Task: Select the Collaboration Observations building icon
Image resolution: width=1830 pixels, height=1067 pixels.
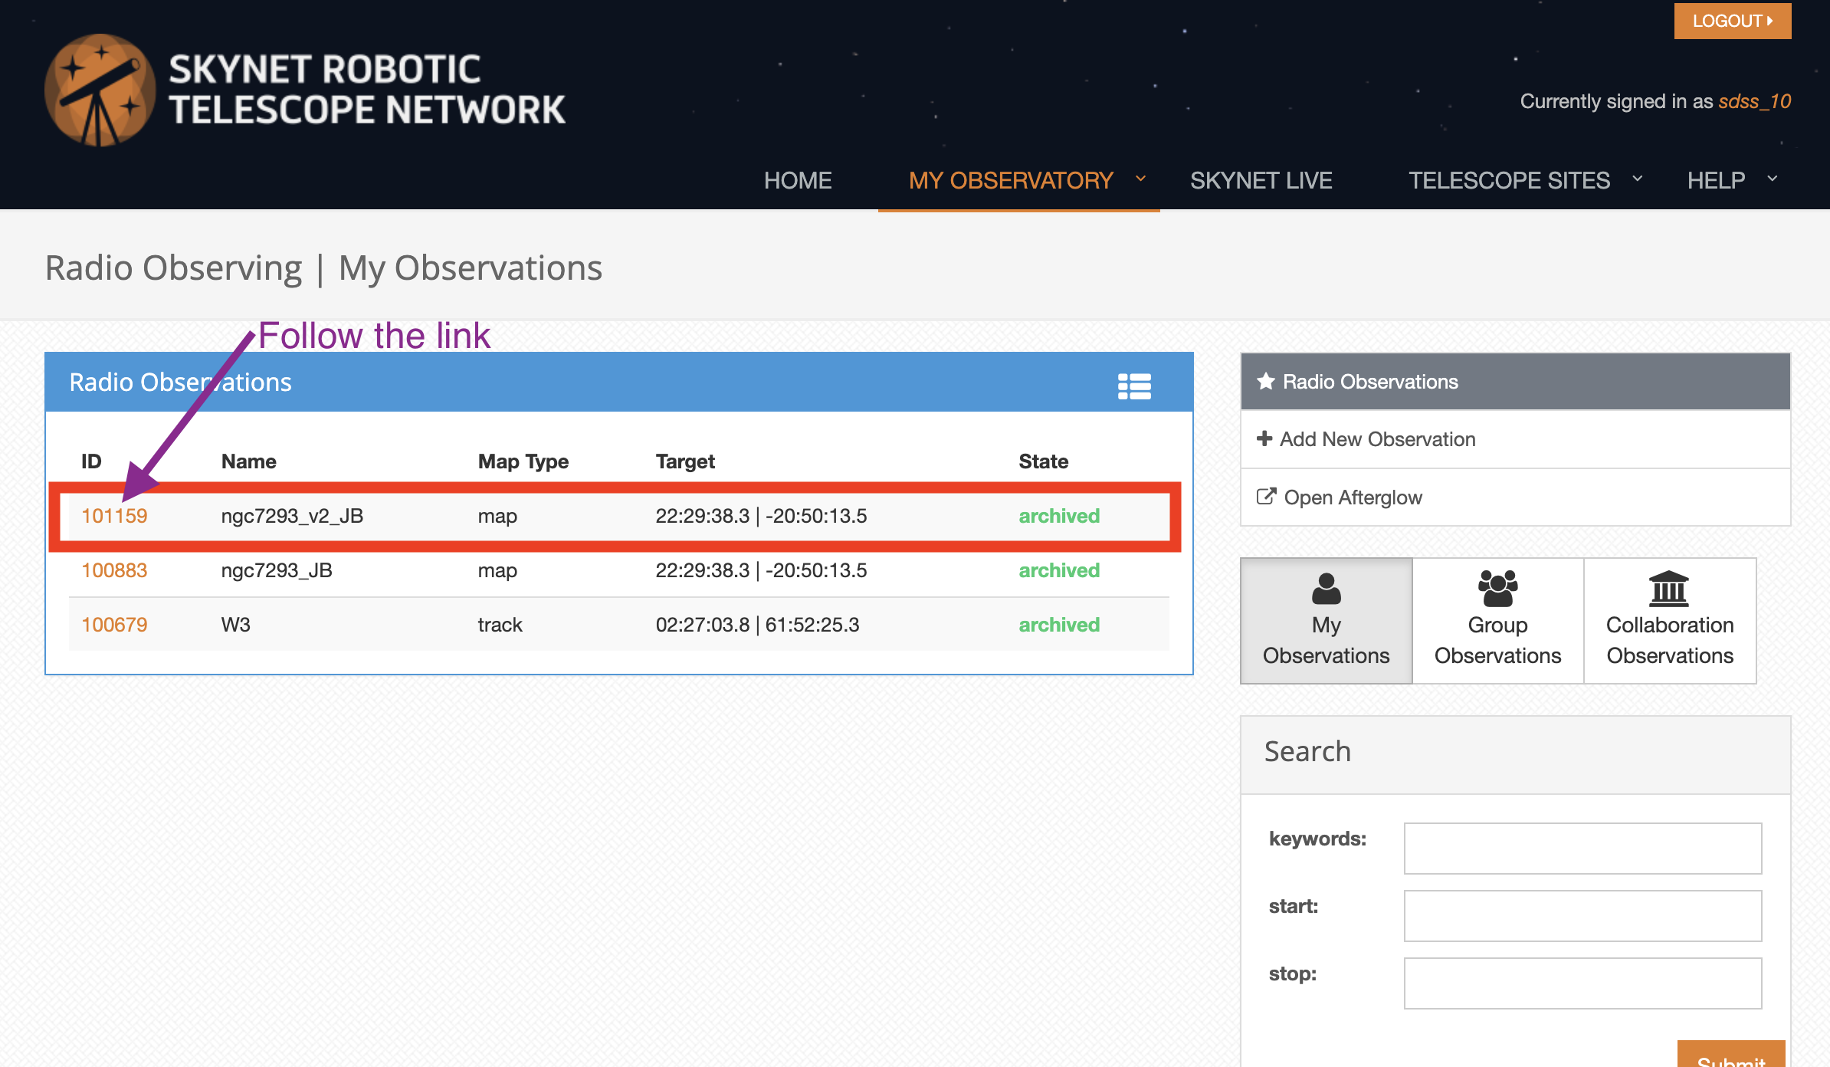Action: [1669, 589]
